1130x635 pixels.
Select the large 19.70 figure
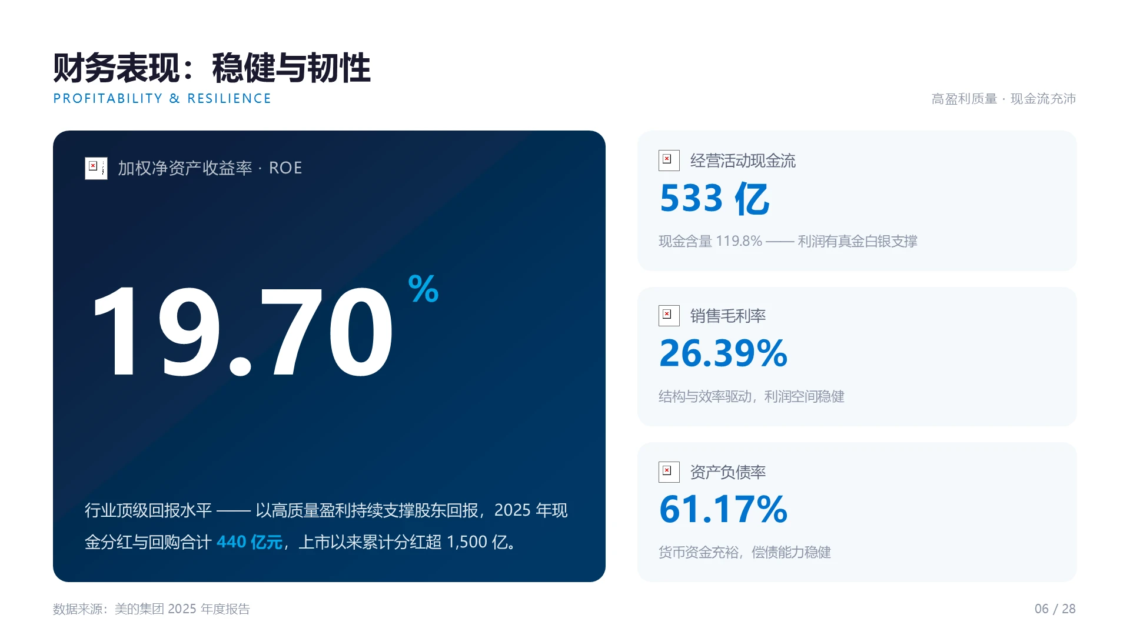point(242,332)
